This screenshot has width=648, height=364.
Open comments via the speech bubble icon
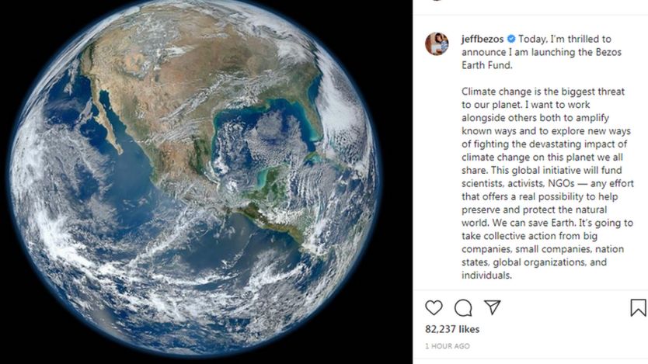[x=463, y=307]
